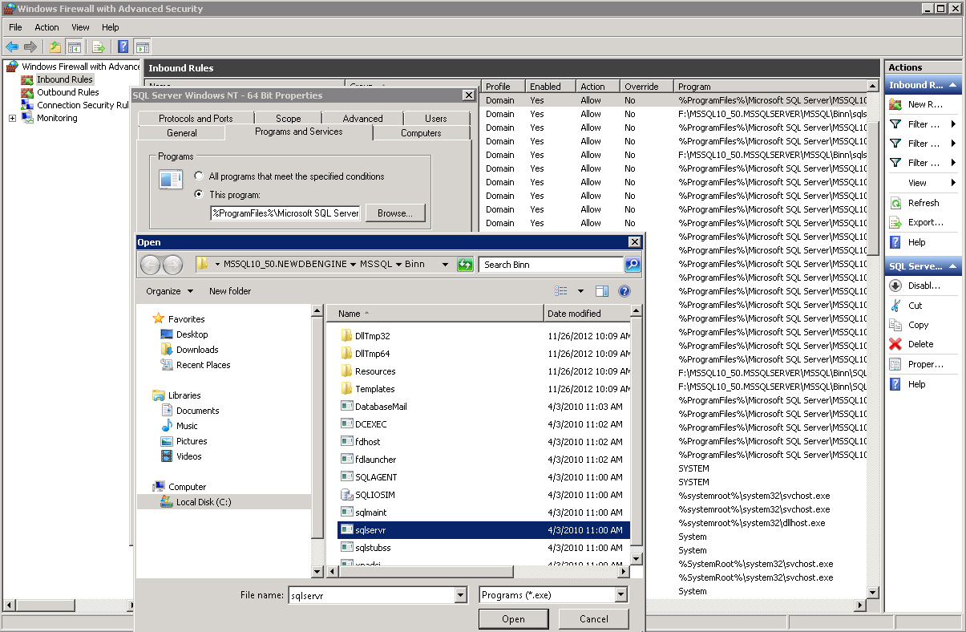966x632 pixels.
Task: Click the program path text field
Action: click(285, 213)
